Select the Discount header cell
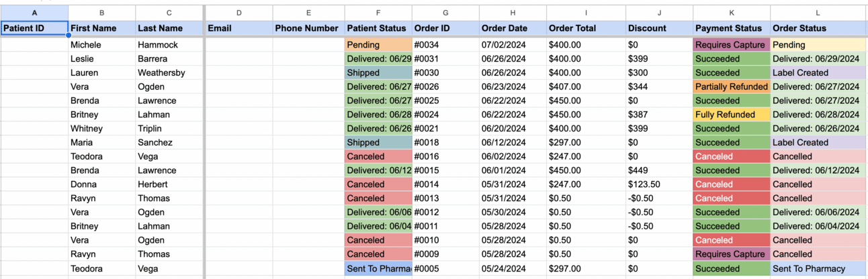The image size is (868, 279). 658,28
